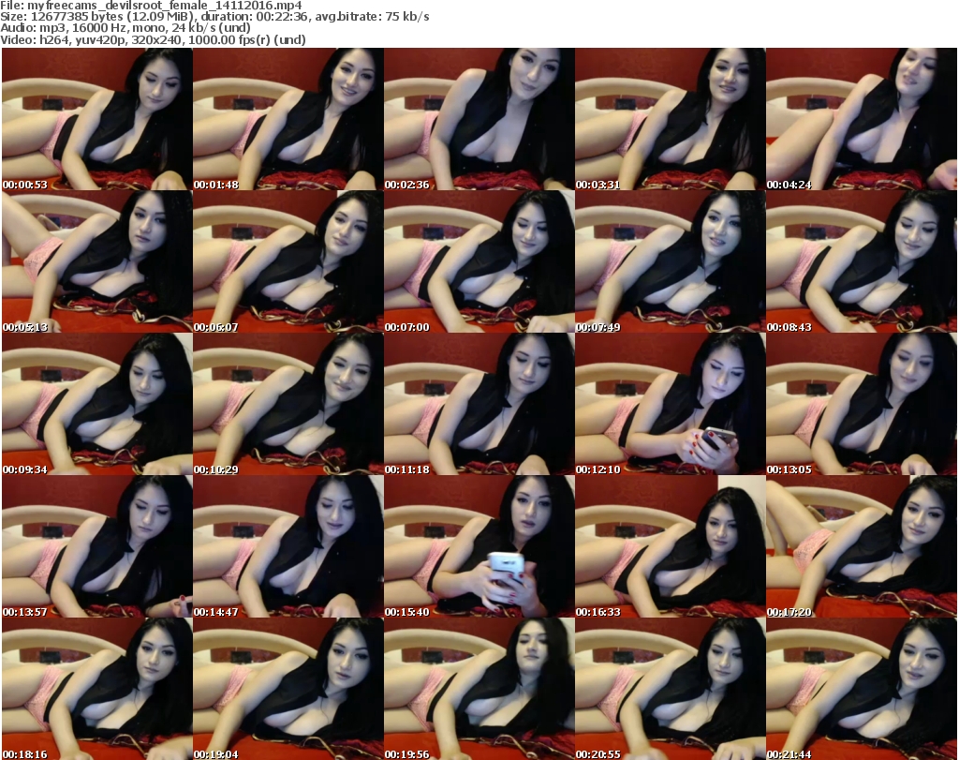
Task: Click the 00:11:18 thumbnail
Action: pyautogui.click(x=479, y=404)
